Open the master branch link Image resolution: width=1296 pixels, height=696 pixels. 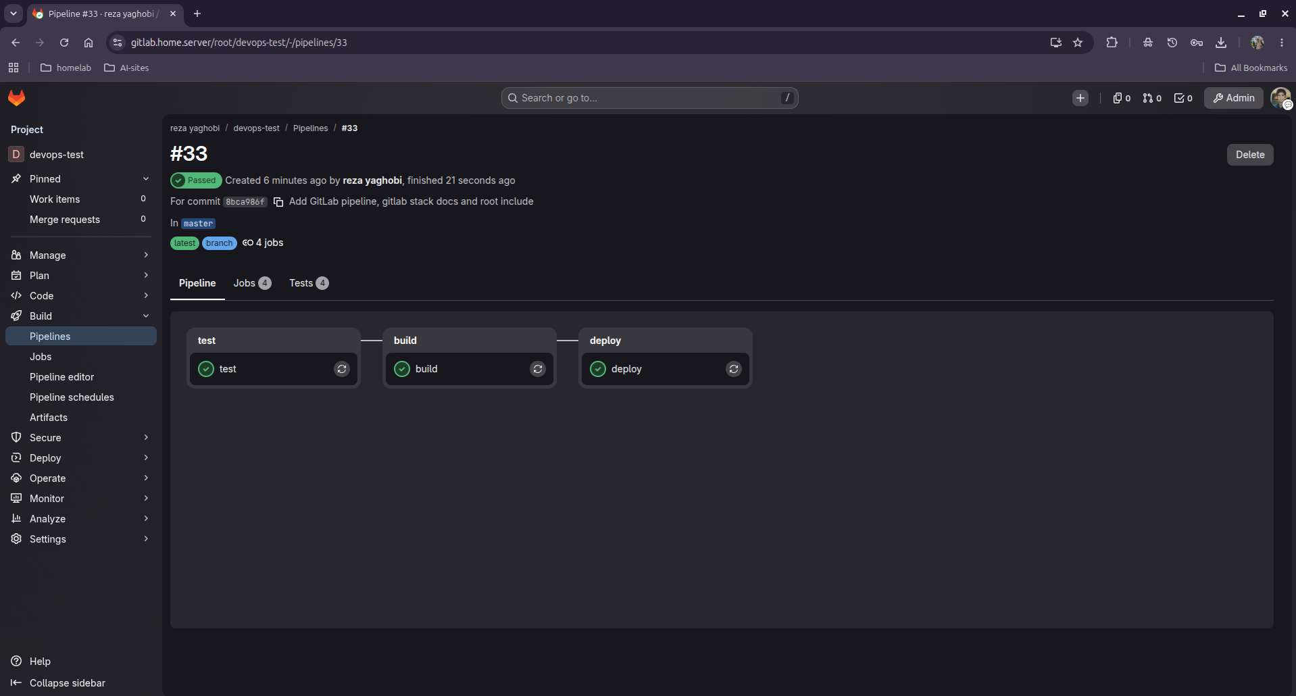click(x=198, y=224)
